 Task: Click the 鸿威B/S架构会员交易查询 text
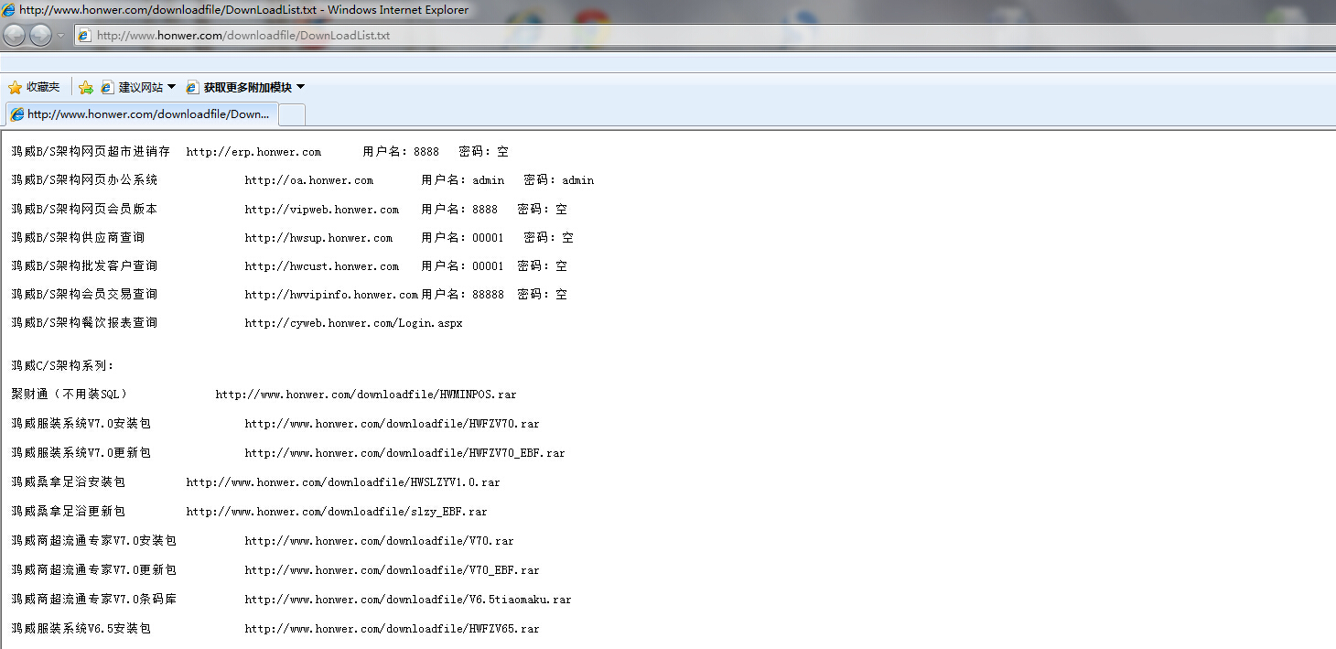[84, 295]
